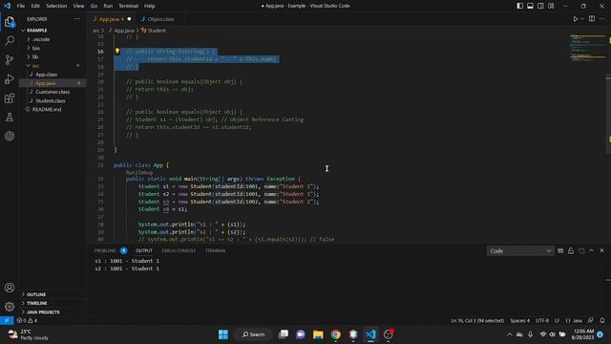Open the File menu
Viewport: 611px width, 344px height.
coord(21,6)
